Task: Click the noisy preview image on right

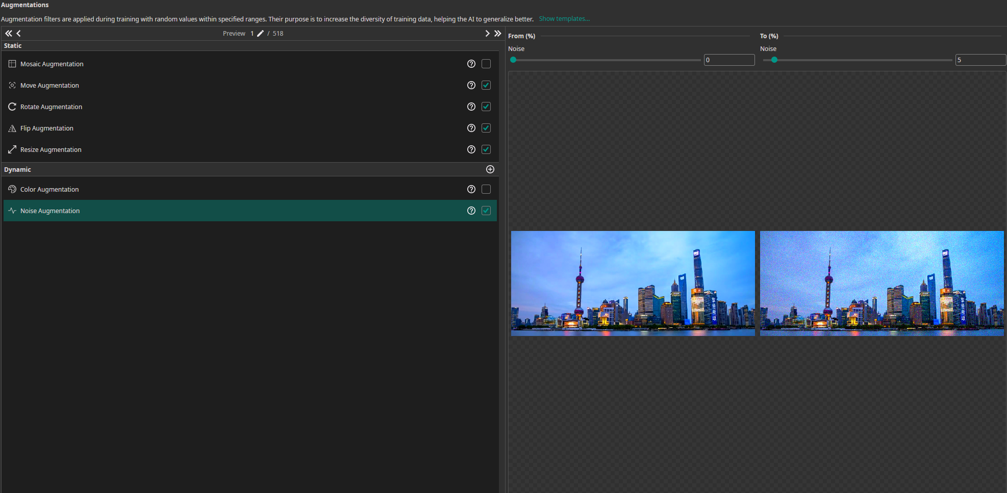Action: click(882, 283)
